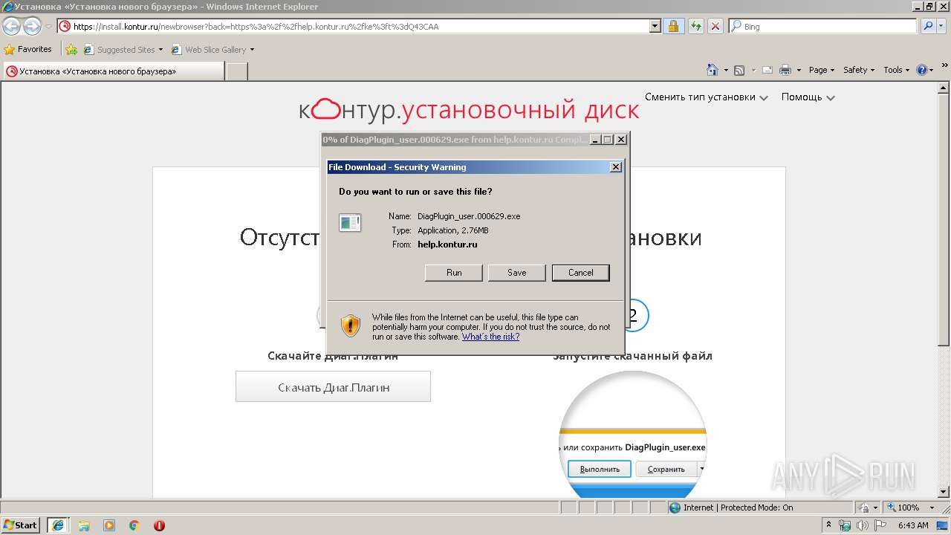Click Save in the File Download dialog
Viewport: 951px width, 535px height.
(517, 273)
